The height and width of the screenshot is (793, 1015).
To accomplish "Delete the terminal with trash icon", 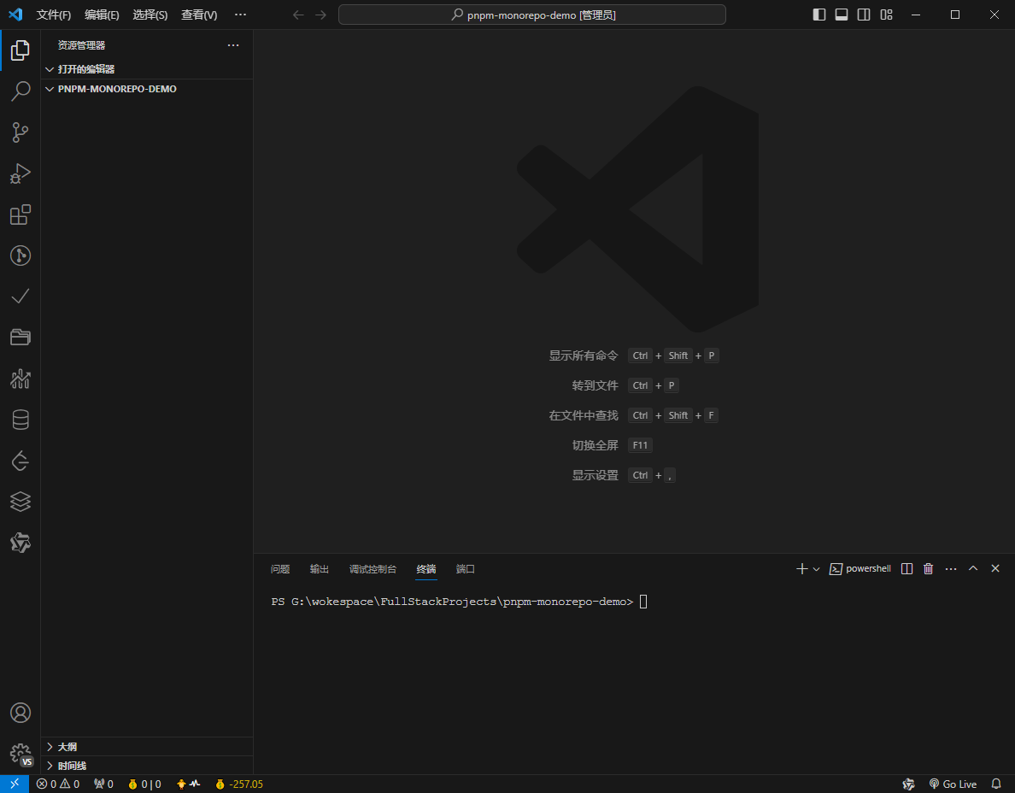I will tap(928, 569).
